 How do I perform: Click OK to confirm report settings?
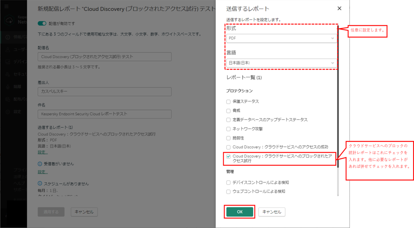tap(239, 212)
